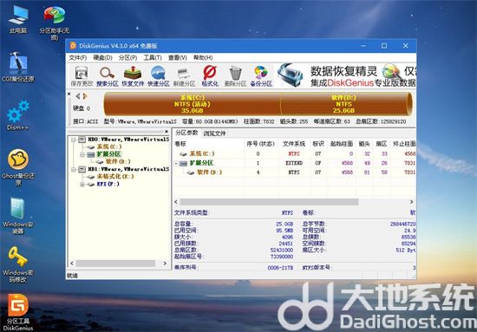Click the 起始柱面 column header
The width and height of the screenshot is (477, 332).
[342, 144]
